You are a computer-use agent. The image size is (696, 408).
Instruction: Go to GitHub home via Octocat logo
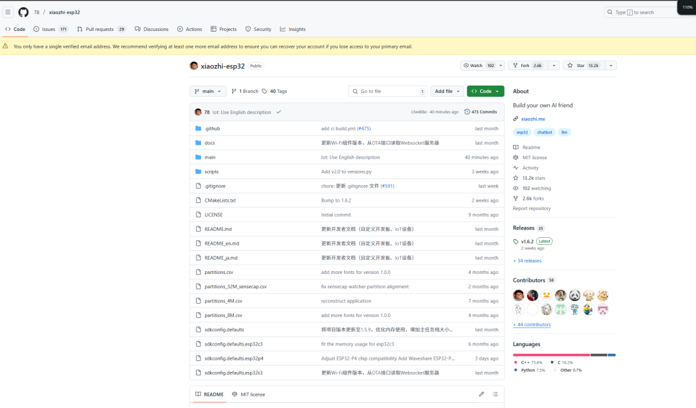[x=24, y=12]
